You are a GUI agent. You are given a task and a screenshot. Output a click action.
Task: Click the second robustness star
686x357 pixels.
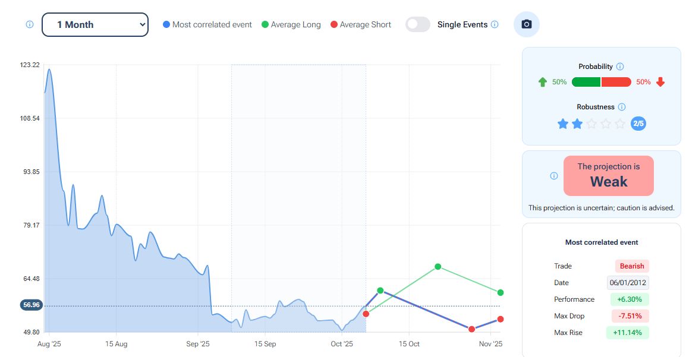(x=577, y=124)
